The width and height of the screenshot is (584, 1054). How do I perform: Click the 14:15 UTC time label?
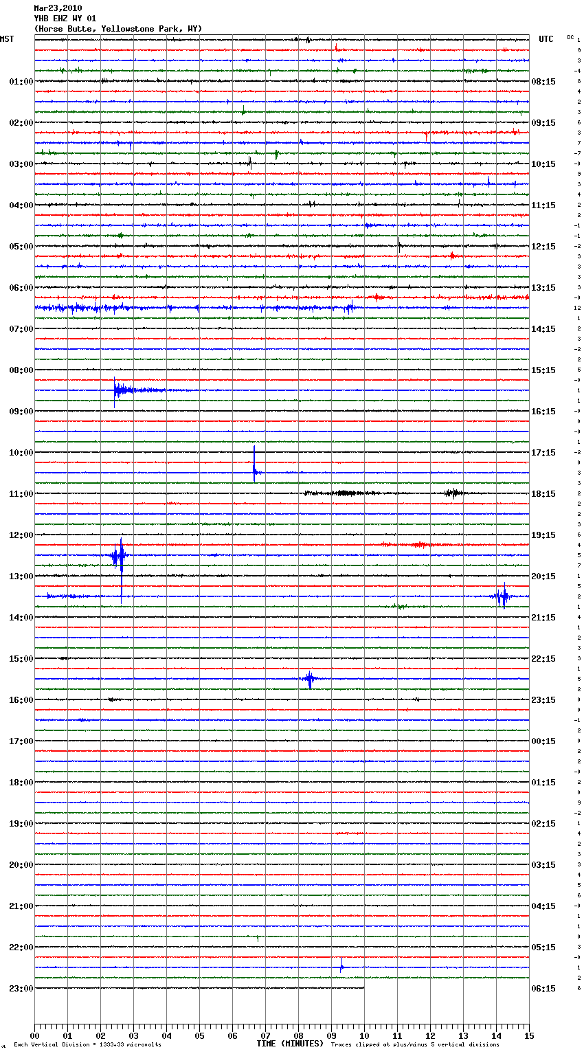coord(543,329)
